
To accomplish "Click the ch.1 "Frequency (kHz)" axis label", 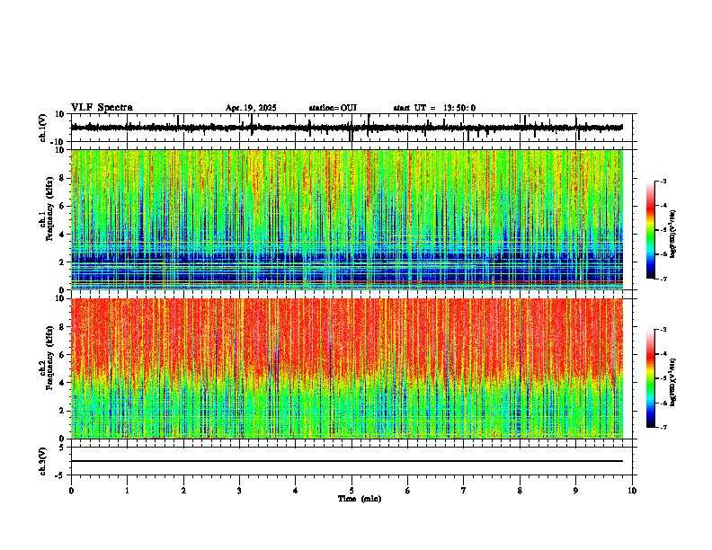I will pos(49,208).
